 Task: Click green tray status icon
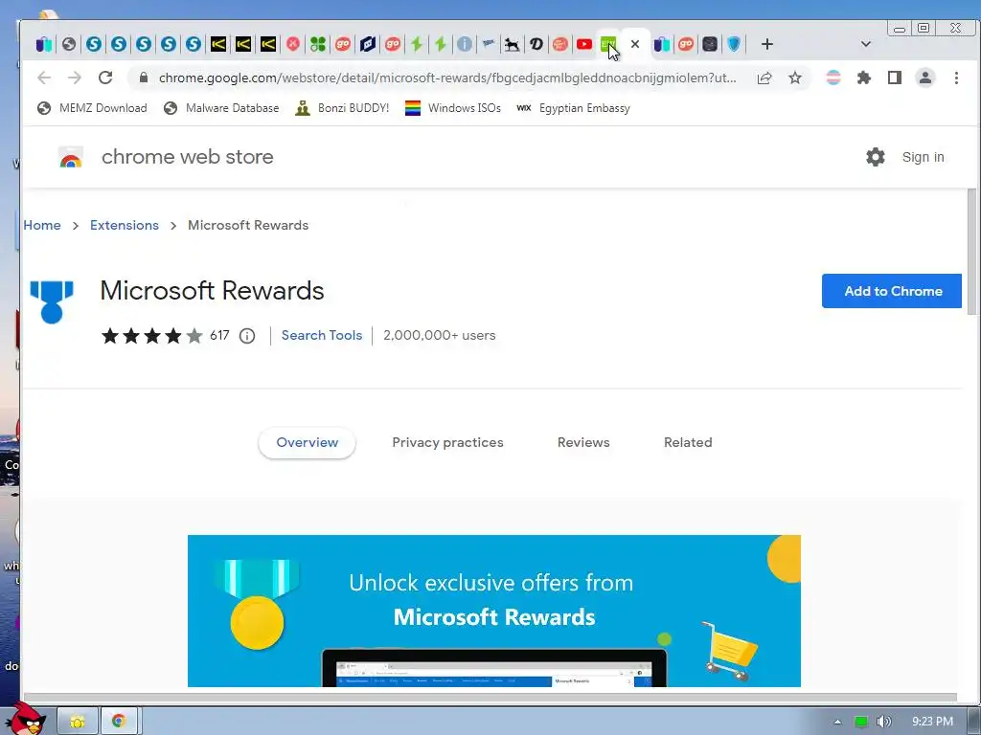click(861, 722)
